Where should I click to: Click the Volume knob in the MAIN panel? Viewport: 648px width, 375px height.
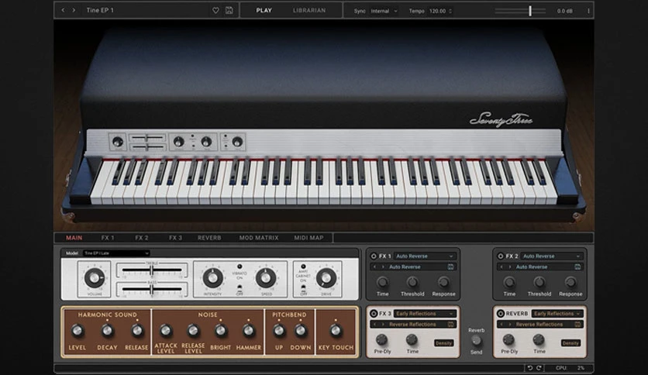click(x=95, y=277)
